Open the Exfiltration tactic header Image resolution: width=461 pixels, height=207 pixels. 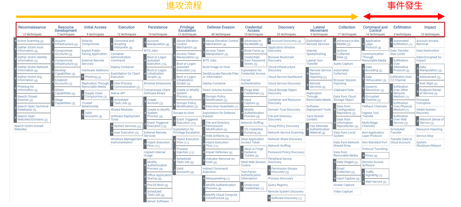pos(402,27)
